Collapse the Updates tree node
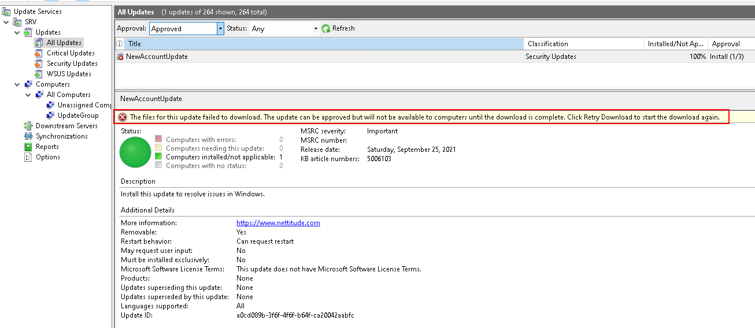755x328 pixels. coord(17,32)
